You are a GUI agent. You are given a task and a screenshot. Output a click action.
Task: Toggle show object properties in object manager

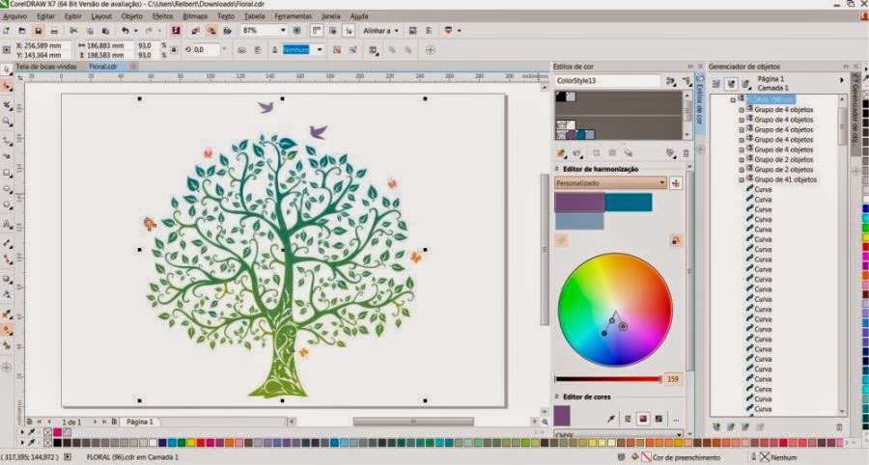tap(716, 84)
